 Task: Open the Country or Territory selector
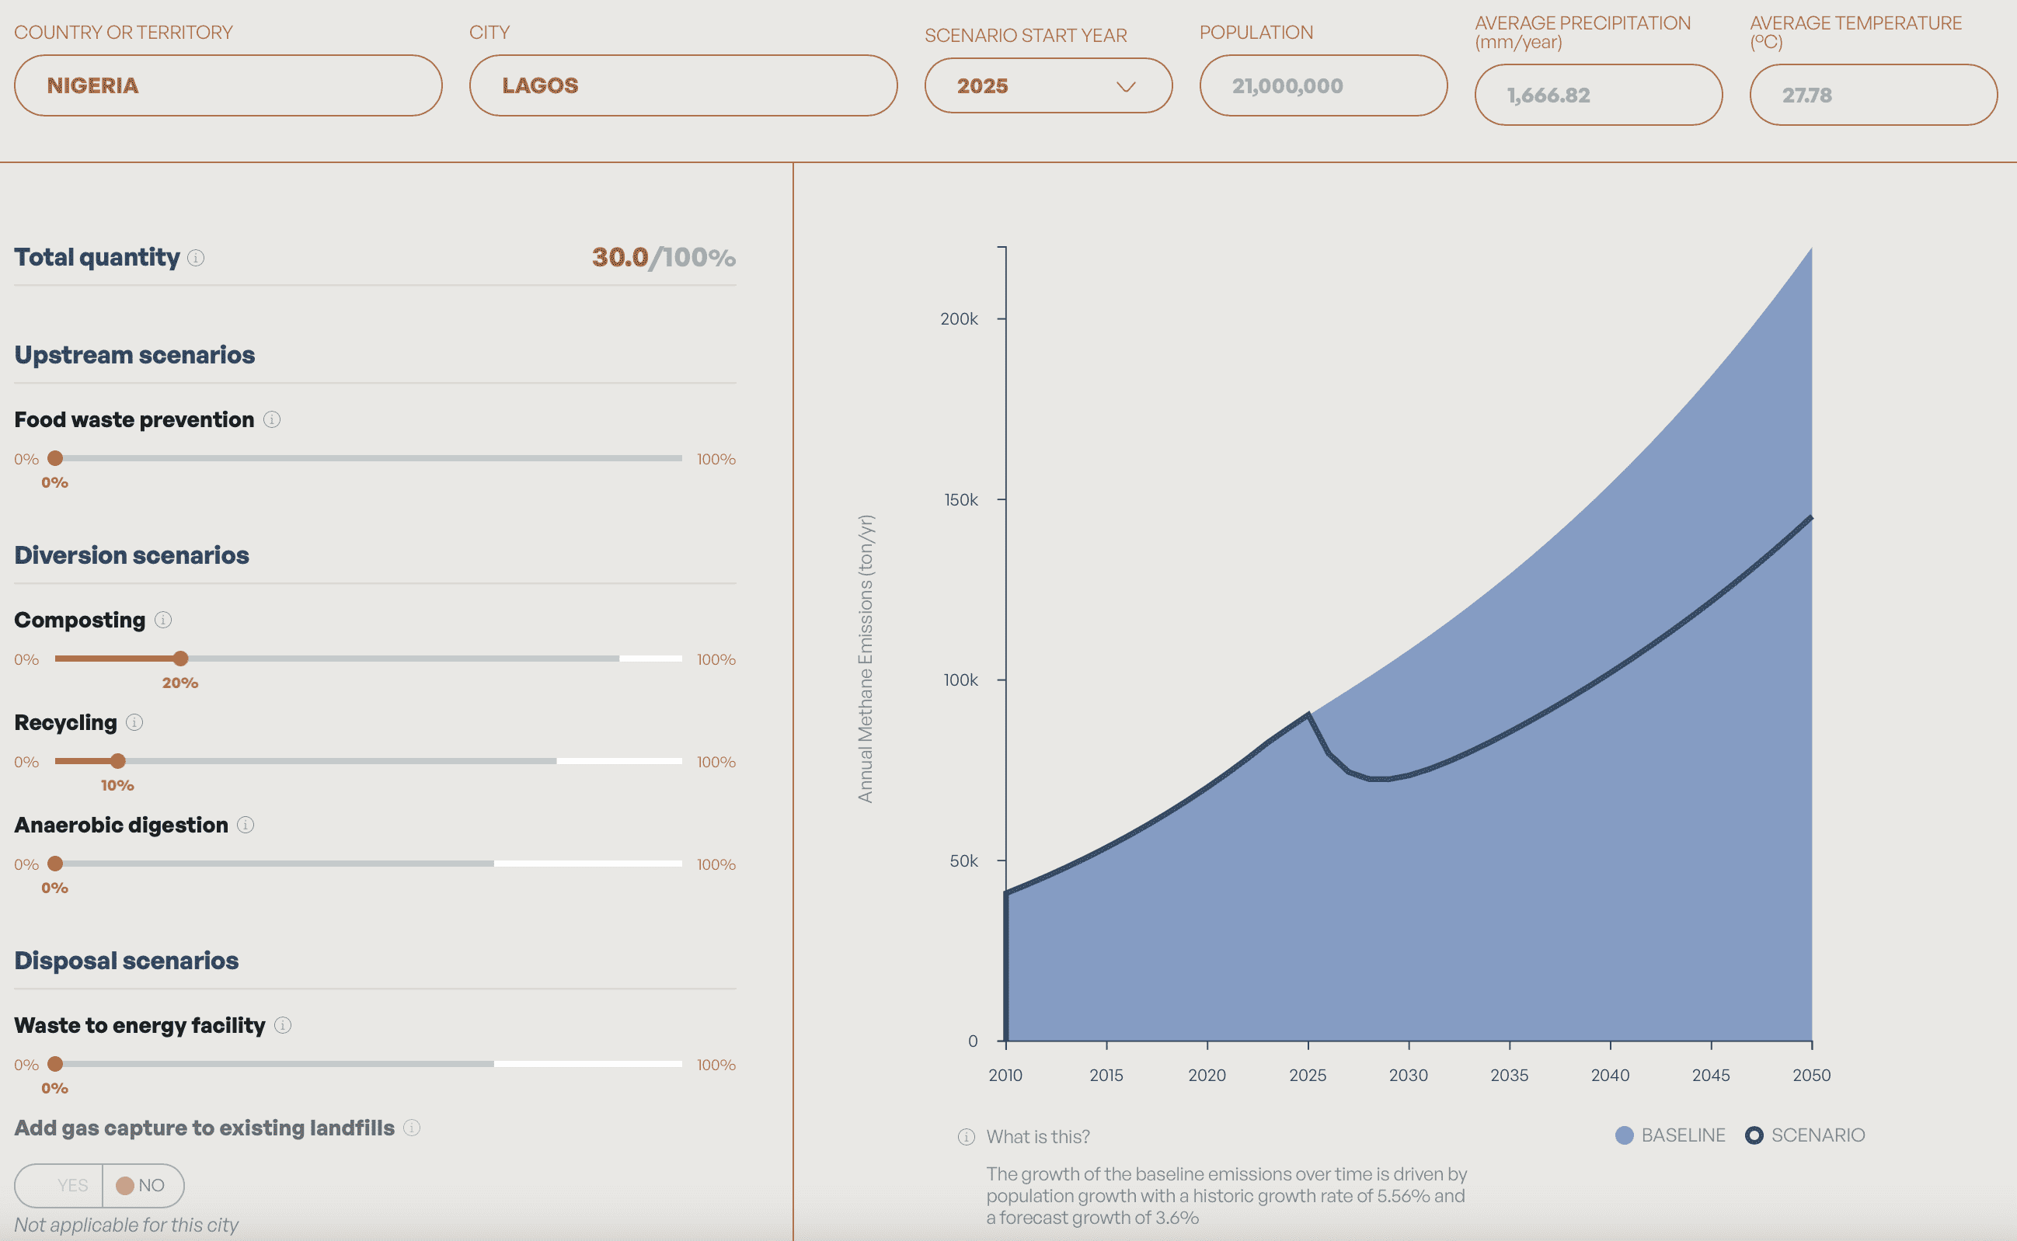(228, 85)
